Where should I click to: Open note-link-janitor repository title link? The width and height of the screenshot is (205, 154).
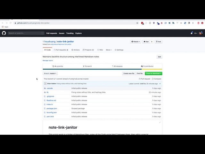coord(65,41)
